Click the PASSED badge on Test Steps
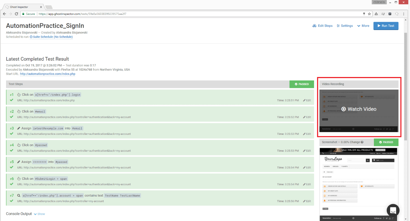Viewport: 410px width, 221px height. 302,84
